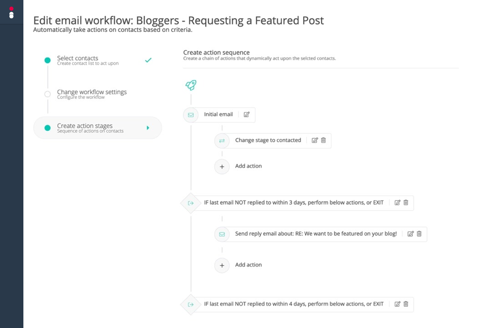Click the plus below Change stage to contacted
479x328 pixels.
point(222,166)
